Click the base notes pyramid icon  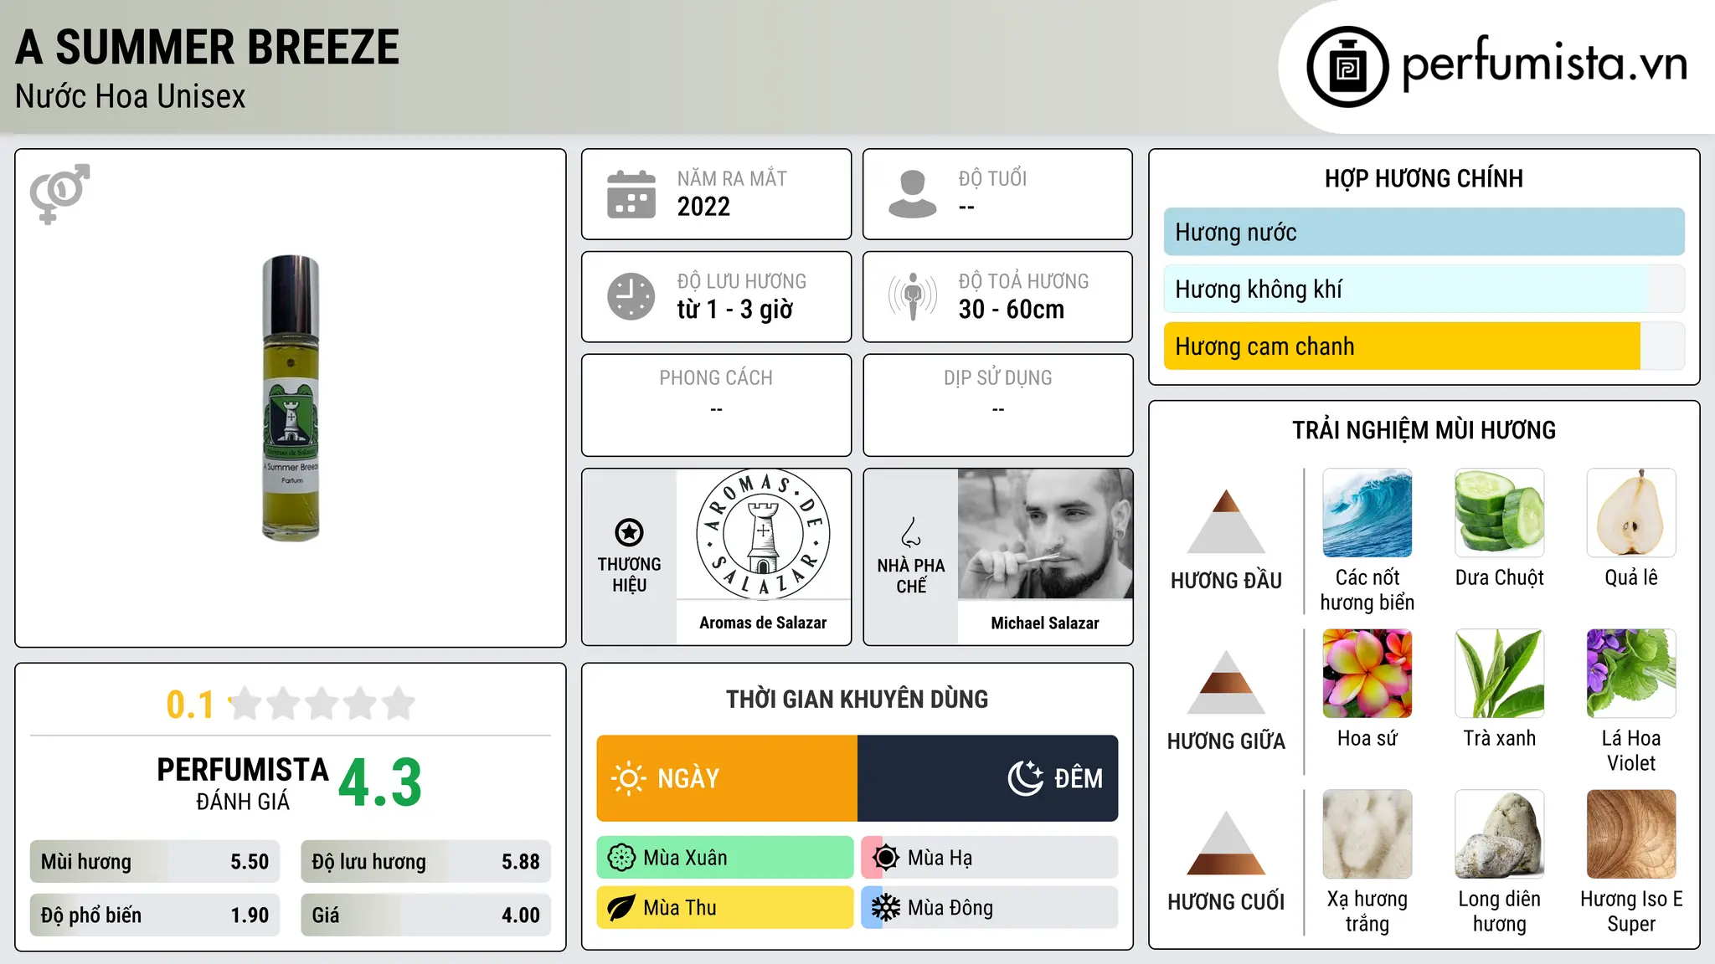click(x=1226, y=843)
